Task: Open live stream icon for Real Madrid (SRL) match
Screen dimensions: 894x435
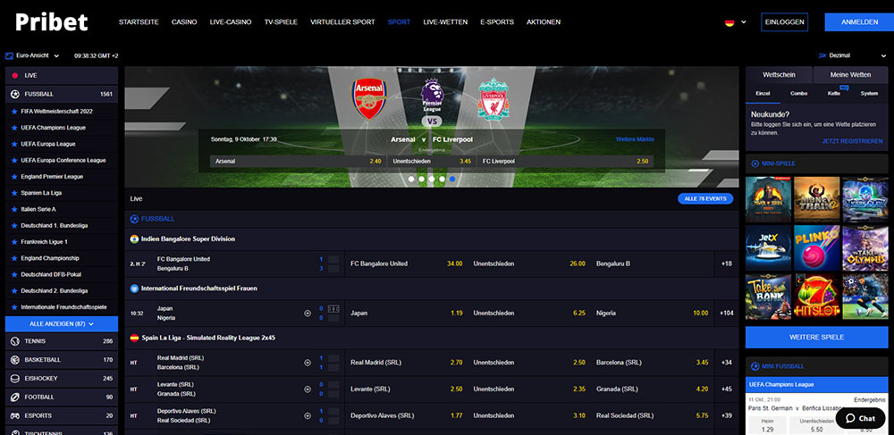Action: coord(308,363)
